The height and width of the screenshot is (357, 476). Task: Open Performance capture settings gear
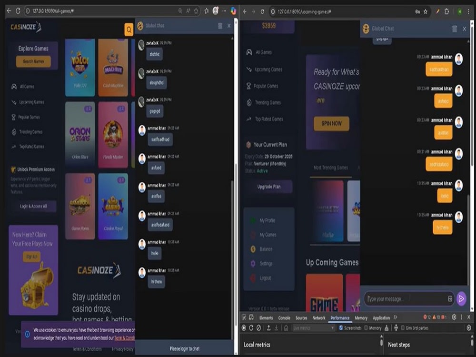coord(469,328)
